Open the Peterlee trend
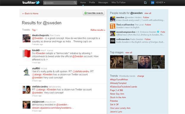Image resolution: width=185 pixels, height=114 pixels. (114, 101)
